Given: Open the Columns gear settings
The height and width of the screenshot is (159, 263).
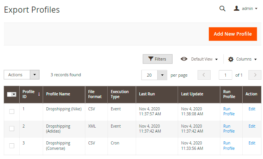Looking at the screenshot, I should click(242, 59).
